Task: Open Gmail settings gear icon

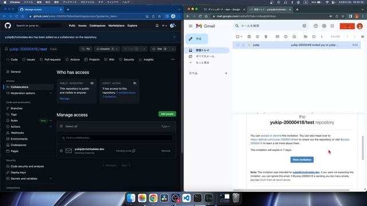Action: click(324, 26)
